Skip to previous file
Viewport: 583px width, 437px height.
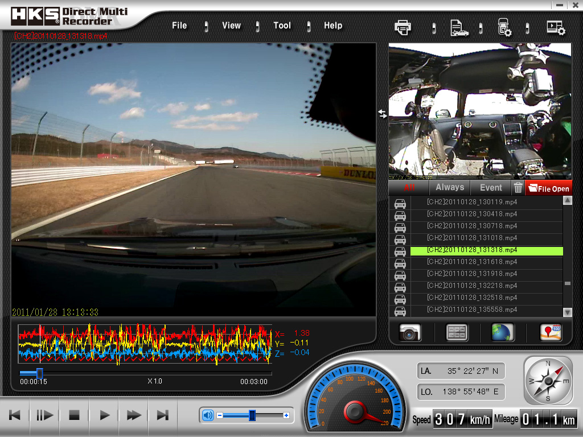15,415
